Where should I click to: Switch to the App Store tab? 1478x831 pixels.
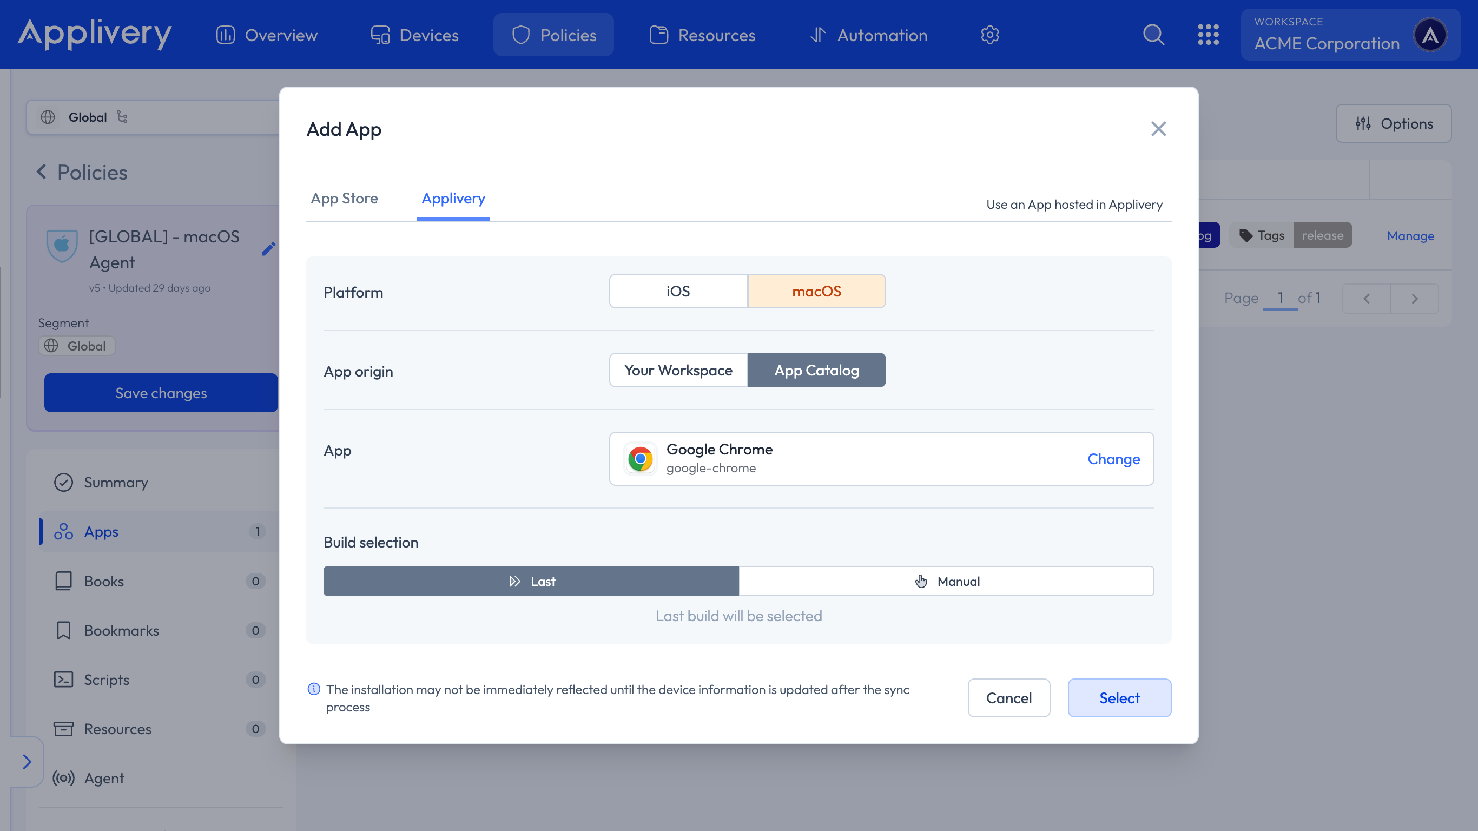click(344, 198)
